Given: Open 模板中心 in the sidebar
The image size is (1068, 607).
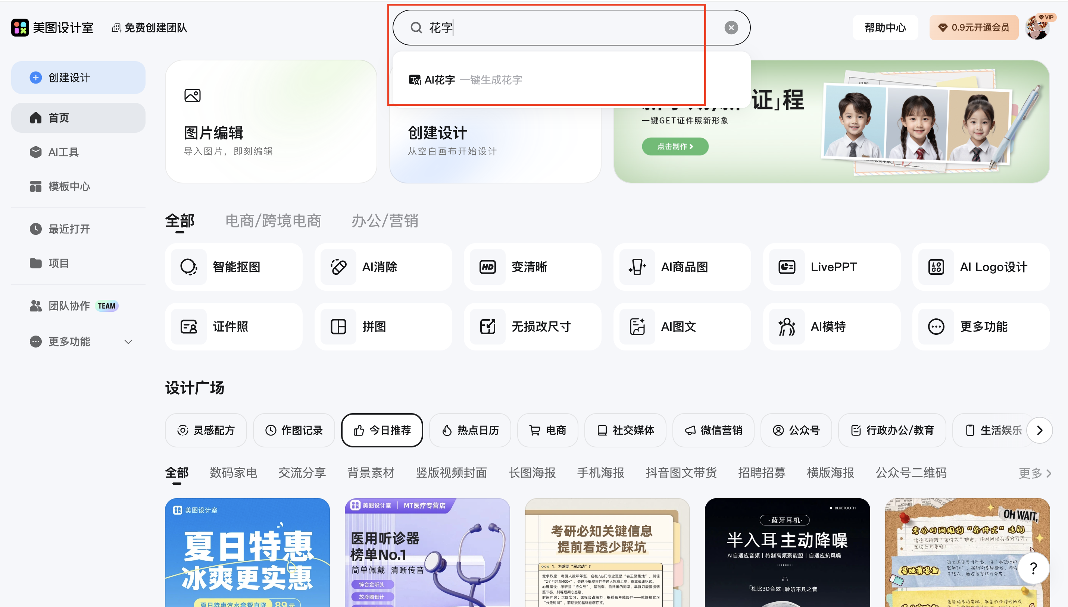Looking at the screenshot, I should point(78,186).
